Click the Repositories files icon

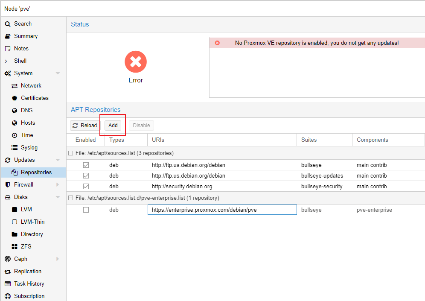[x=15, y=172]
